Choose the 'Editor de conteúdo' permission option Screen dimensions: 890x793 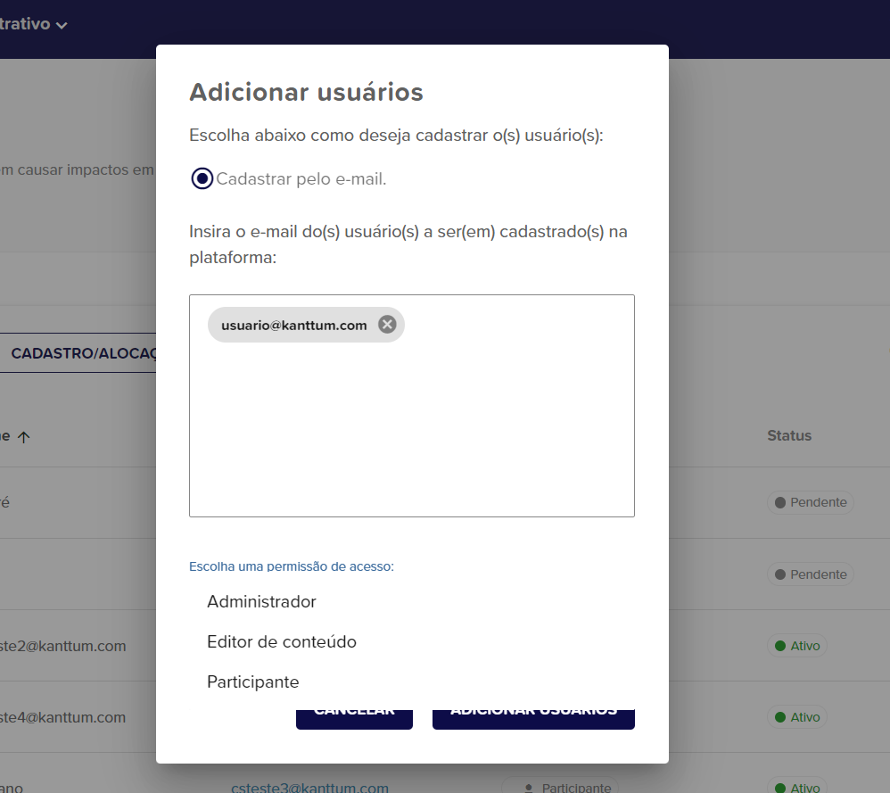(x=281, y=642)
